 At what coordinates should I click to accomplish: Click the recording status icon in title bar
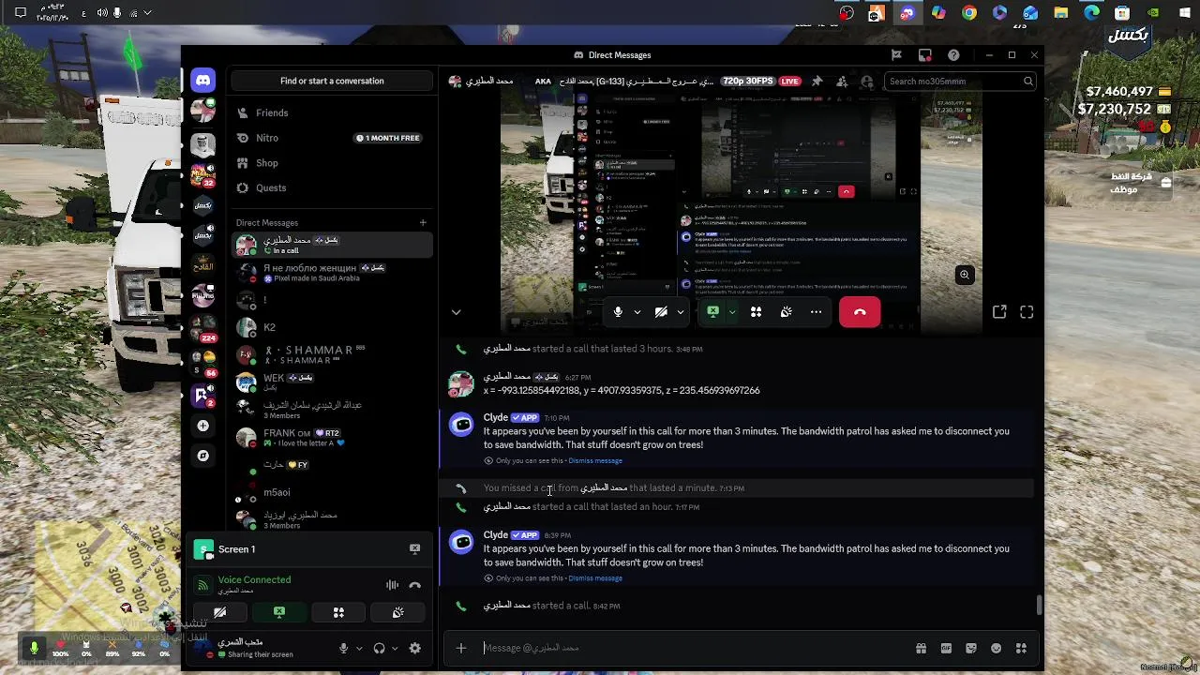pyautogui.click(x=924, y=55)
